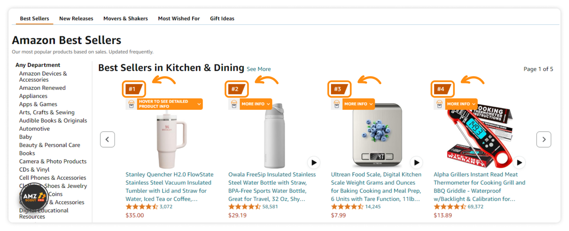Go back using the left carousel arrow
569x231 pixels.
click(107, 139)
